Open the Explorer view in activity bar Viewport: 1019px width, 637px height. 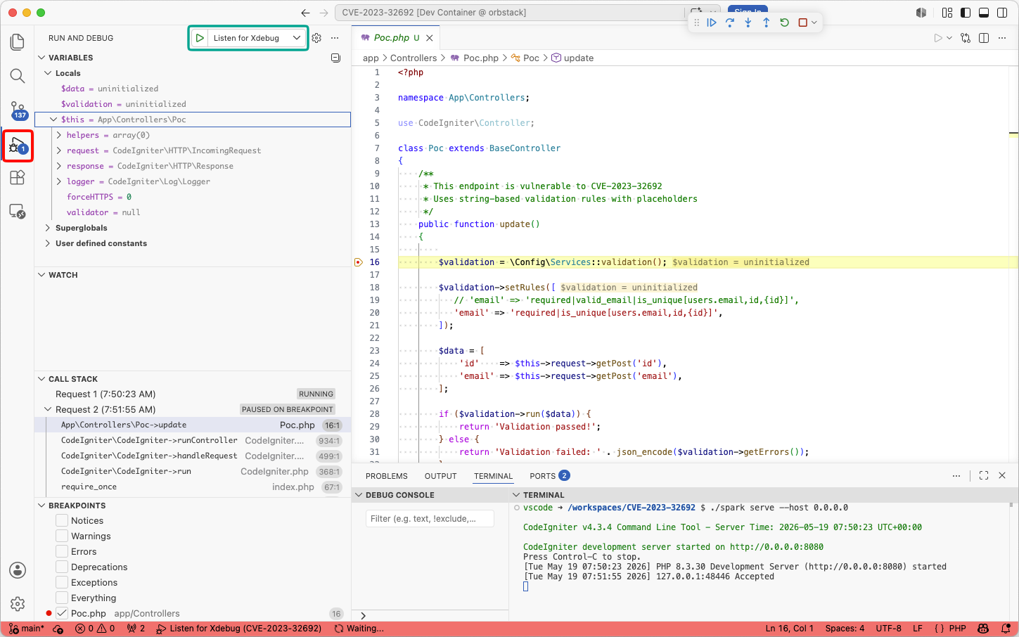(x=18, y=42)
